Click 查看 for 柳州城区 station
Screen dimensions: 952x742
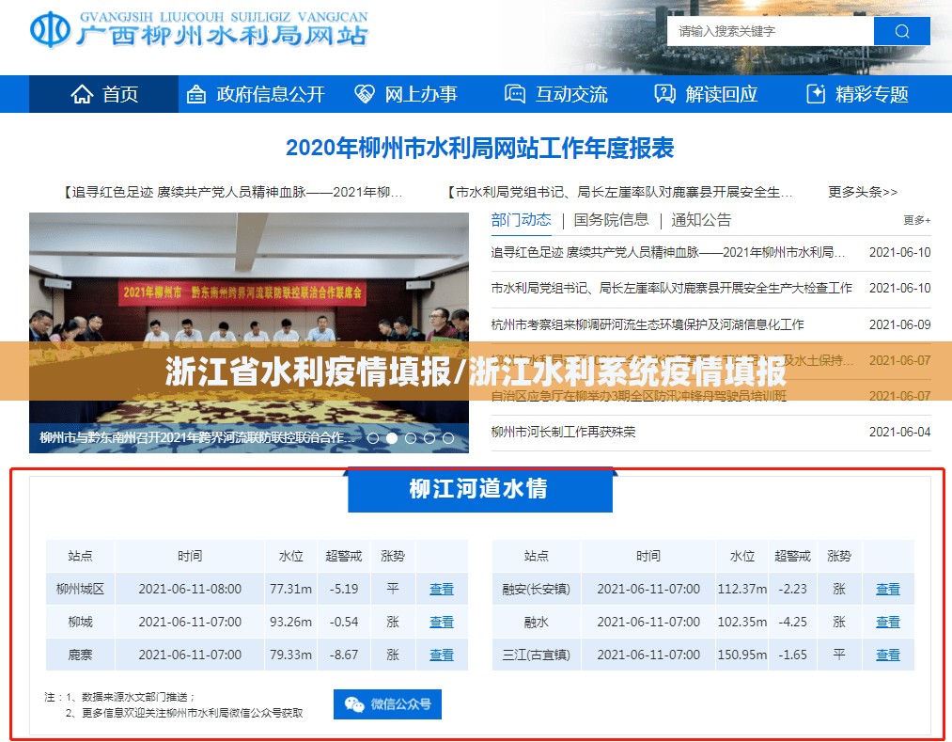442,589
